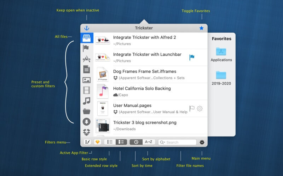Screen dimensions: 283x176
Task: Select the All files inbox filter
Action: 87,38
